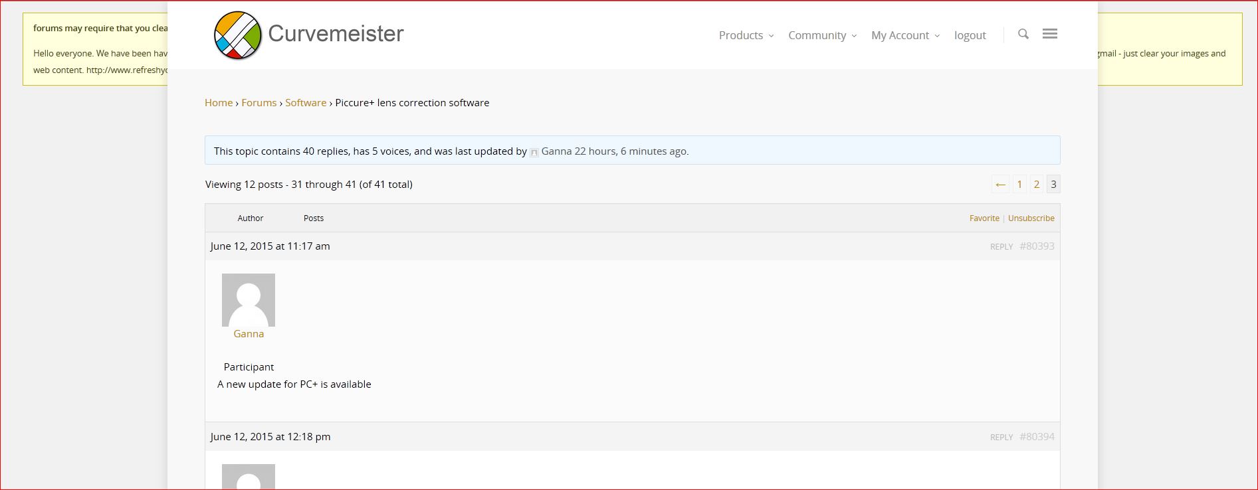Screen dimensions: 1258x490
Task: Go to previous page arrow
Action: pyautogui.click(x=1001, y=185)
